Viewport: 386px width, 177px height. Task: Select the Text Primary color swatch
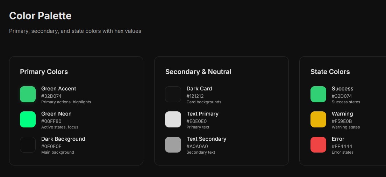point(173,119)
